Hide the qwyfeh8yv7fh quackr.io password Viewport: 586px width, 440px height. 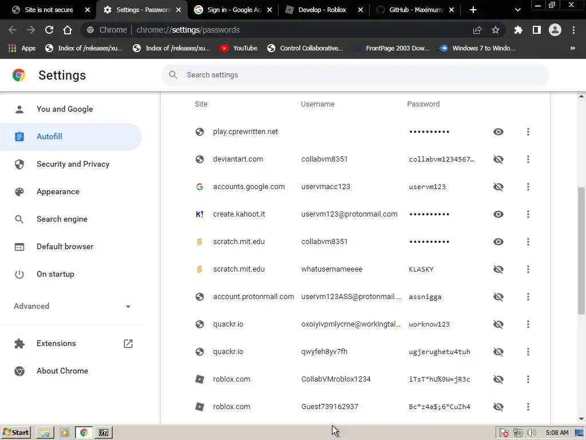tap(498, 352)
